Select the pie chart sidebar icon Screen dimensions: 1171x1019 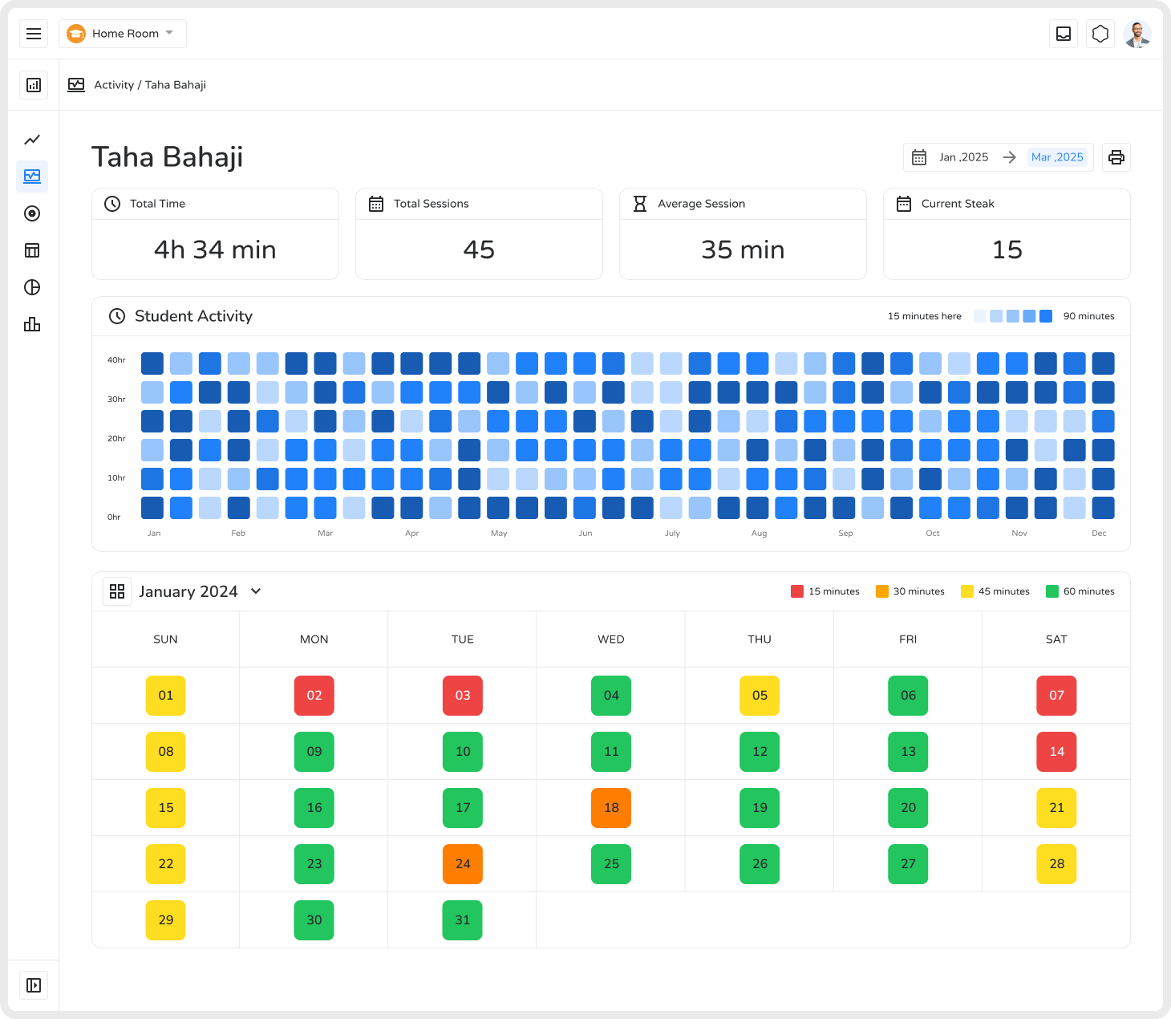point(32,287)
